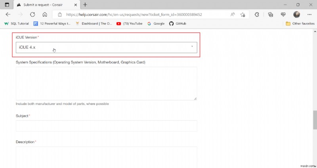Activate the Read aloud icon
Screen dimensions: 317x168
[233, 14]
